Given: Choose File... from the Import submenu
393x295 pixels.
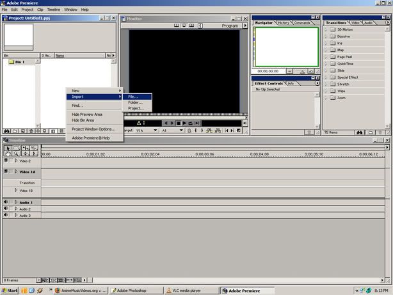Looking at the screenshot, I should [x=137, y=97].
